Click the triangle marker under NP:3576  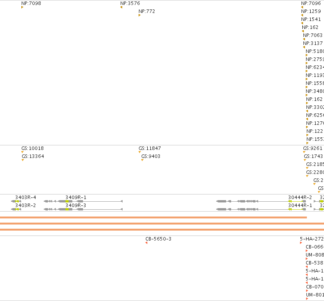tap(121, 7)
